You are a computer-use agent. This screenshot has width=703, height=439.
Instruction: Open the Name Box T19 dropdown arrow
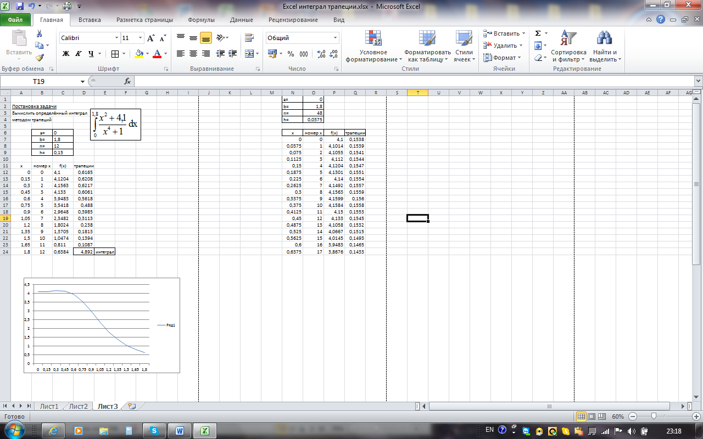pyautogui.click(x=82, y=81)
